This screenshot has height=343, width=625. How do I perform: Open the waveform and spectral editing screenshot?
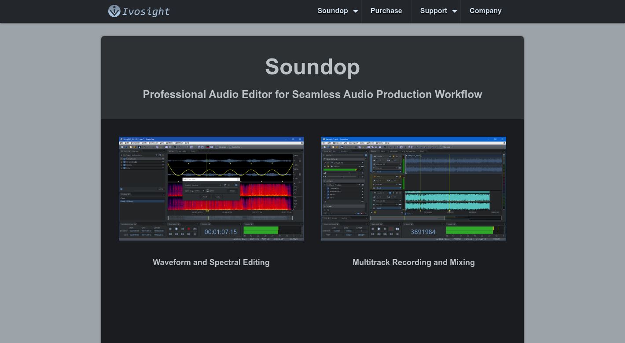(211, 189)
